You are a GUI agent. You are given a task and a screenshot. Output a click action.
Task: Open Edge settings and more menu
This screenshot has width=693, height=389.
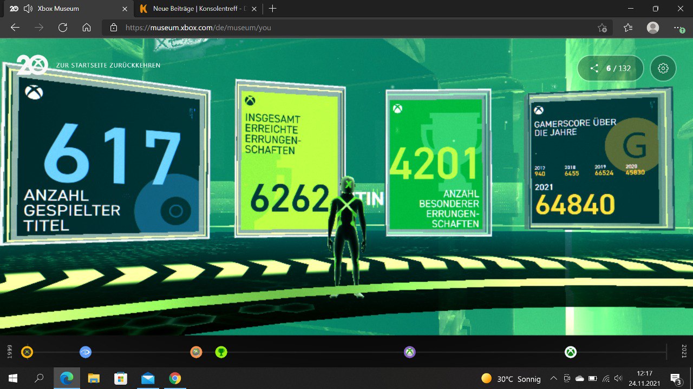click(679, 28)
